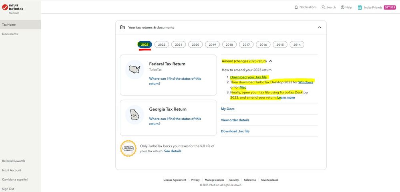Click the Invite Friends gift icon

coord(360,7)
